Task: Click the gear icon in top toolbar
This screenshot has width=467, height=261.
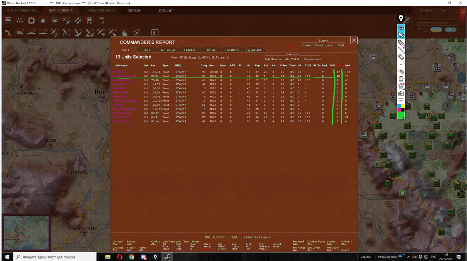Action: click(x=32, y=20)
